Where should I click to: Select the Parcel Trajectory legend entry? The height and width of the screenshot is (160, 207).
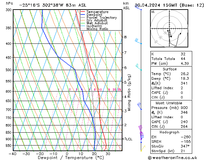(101, 18)
